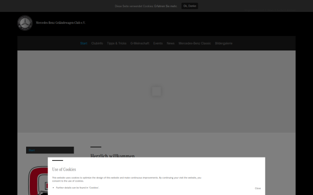313x195 pixels.
Task: Go to G-Meinschaft section
Action: (x=140, y=43)
